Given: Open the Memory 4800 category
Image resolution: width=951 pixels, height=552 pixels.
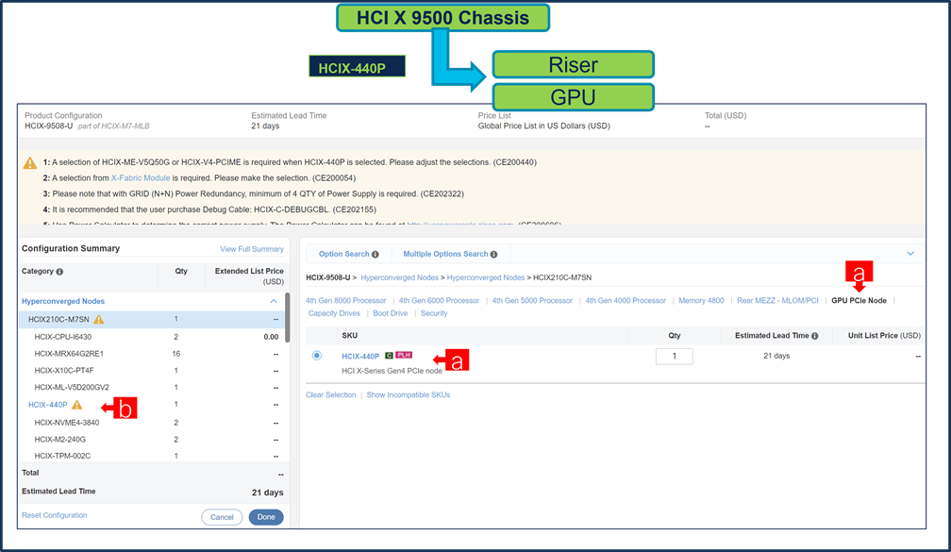Looking at the screenshot, I should click(x=701, y=301).
